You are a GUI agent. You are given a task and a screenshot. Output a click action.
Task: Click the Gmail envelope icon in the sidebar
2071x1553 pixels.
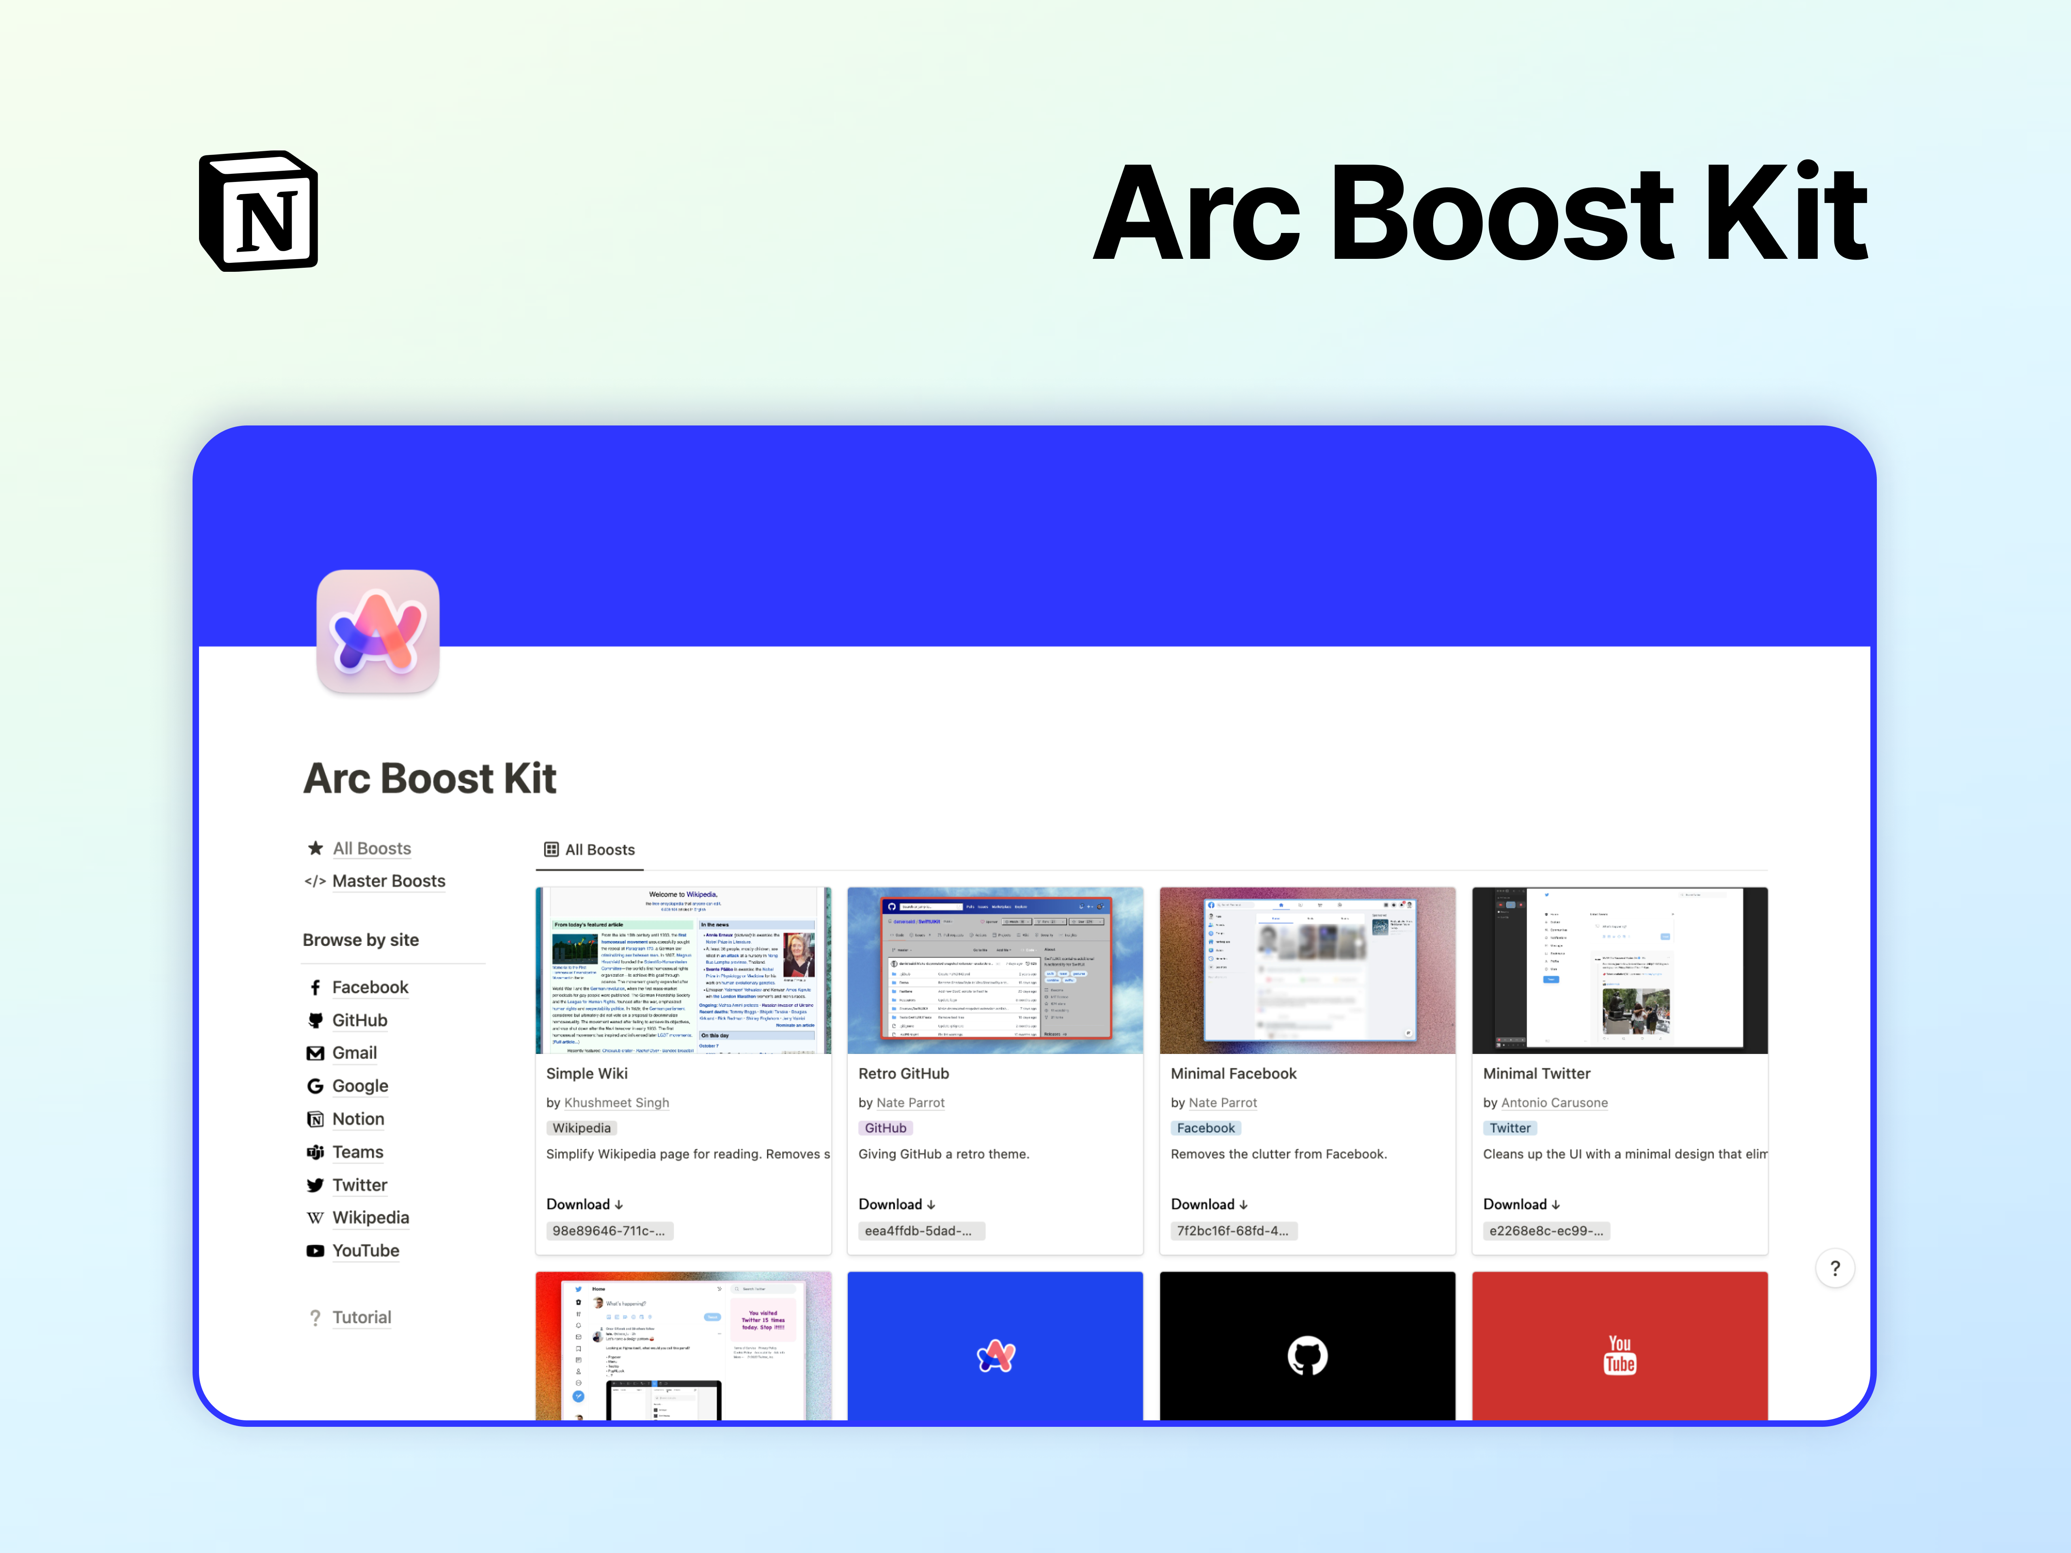pos(316,1053)
